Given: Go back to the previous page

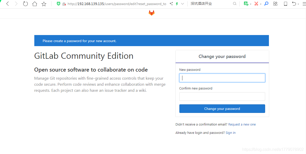Looking at the screenshot, I should tap(8, 4).
